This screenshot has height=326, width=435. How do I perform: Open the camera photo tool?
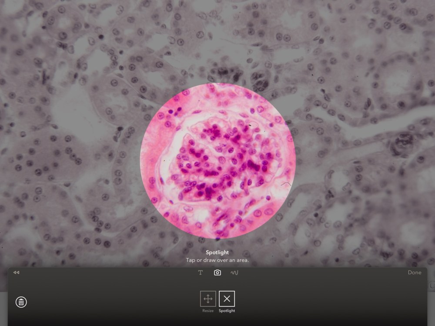[217, 273]
